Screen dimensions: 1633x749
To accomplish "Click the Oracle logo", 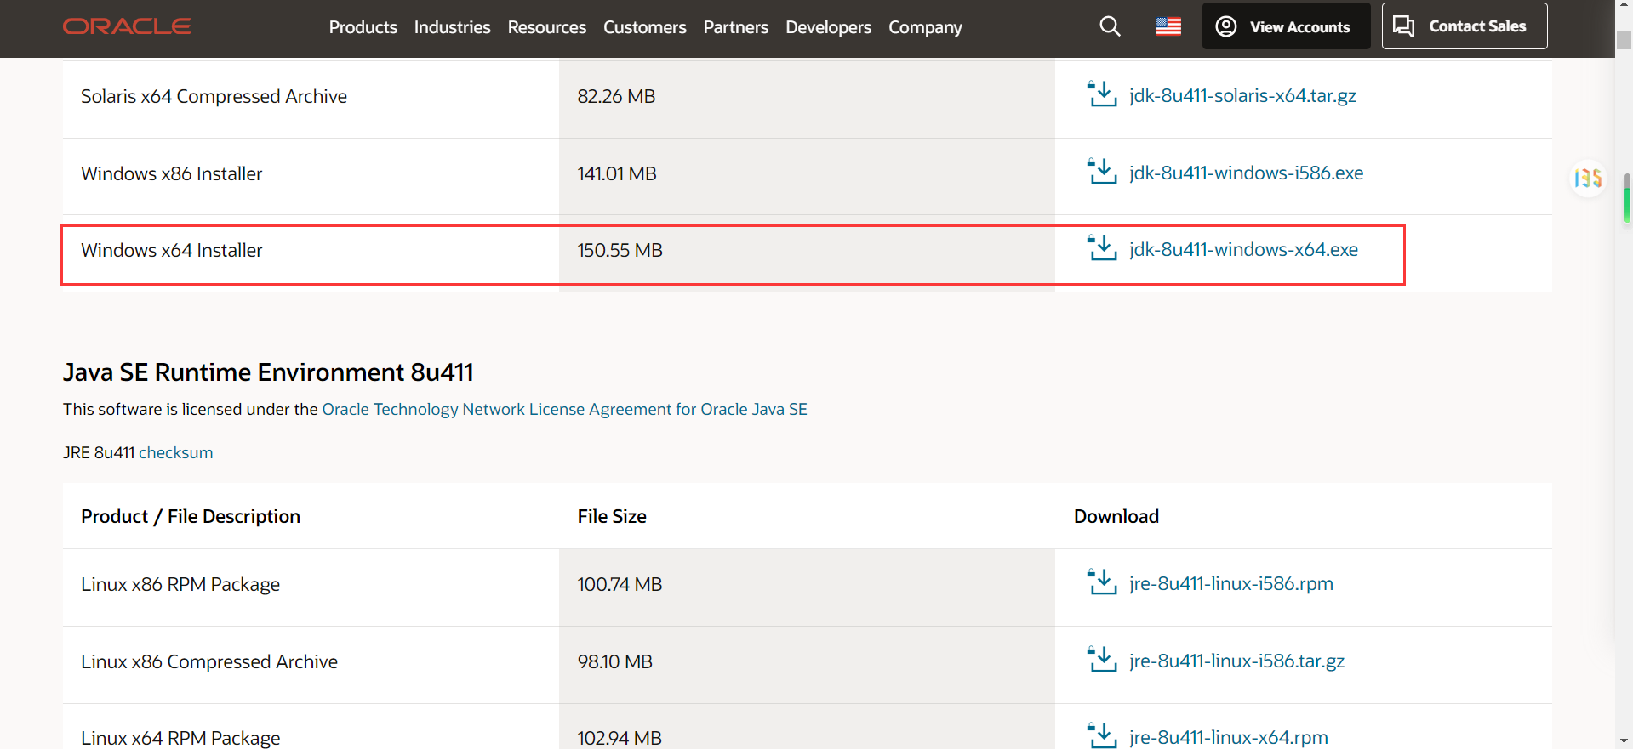I will [x=127, y=26].
